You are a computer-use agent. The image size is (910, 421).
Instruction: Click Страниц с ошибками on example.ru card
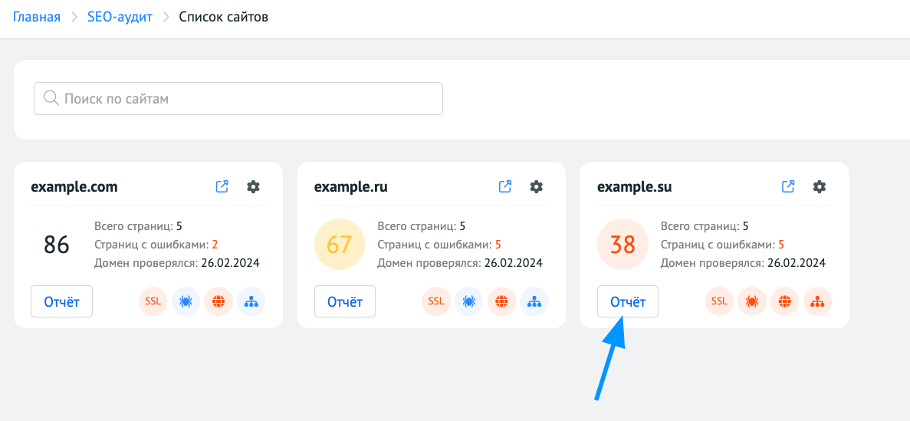[439, 245]
